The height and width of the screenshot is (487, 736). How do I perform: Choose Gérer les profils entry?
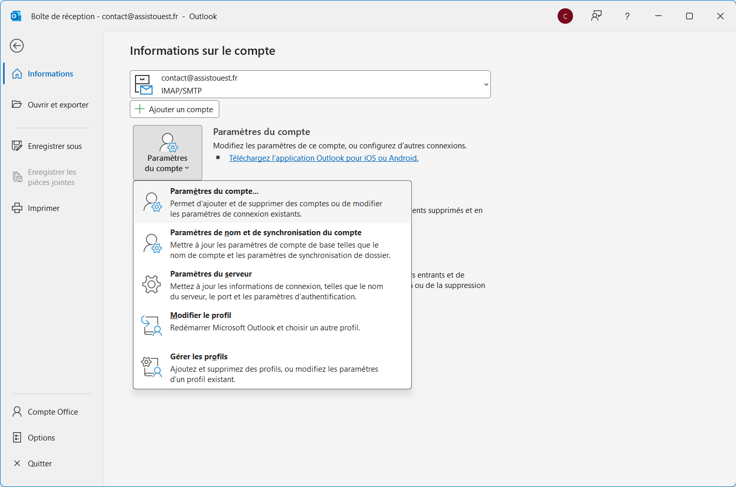[272, 368]
